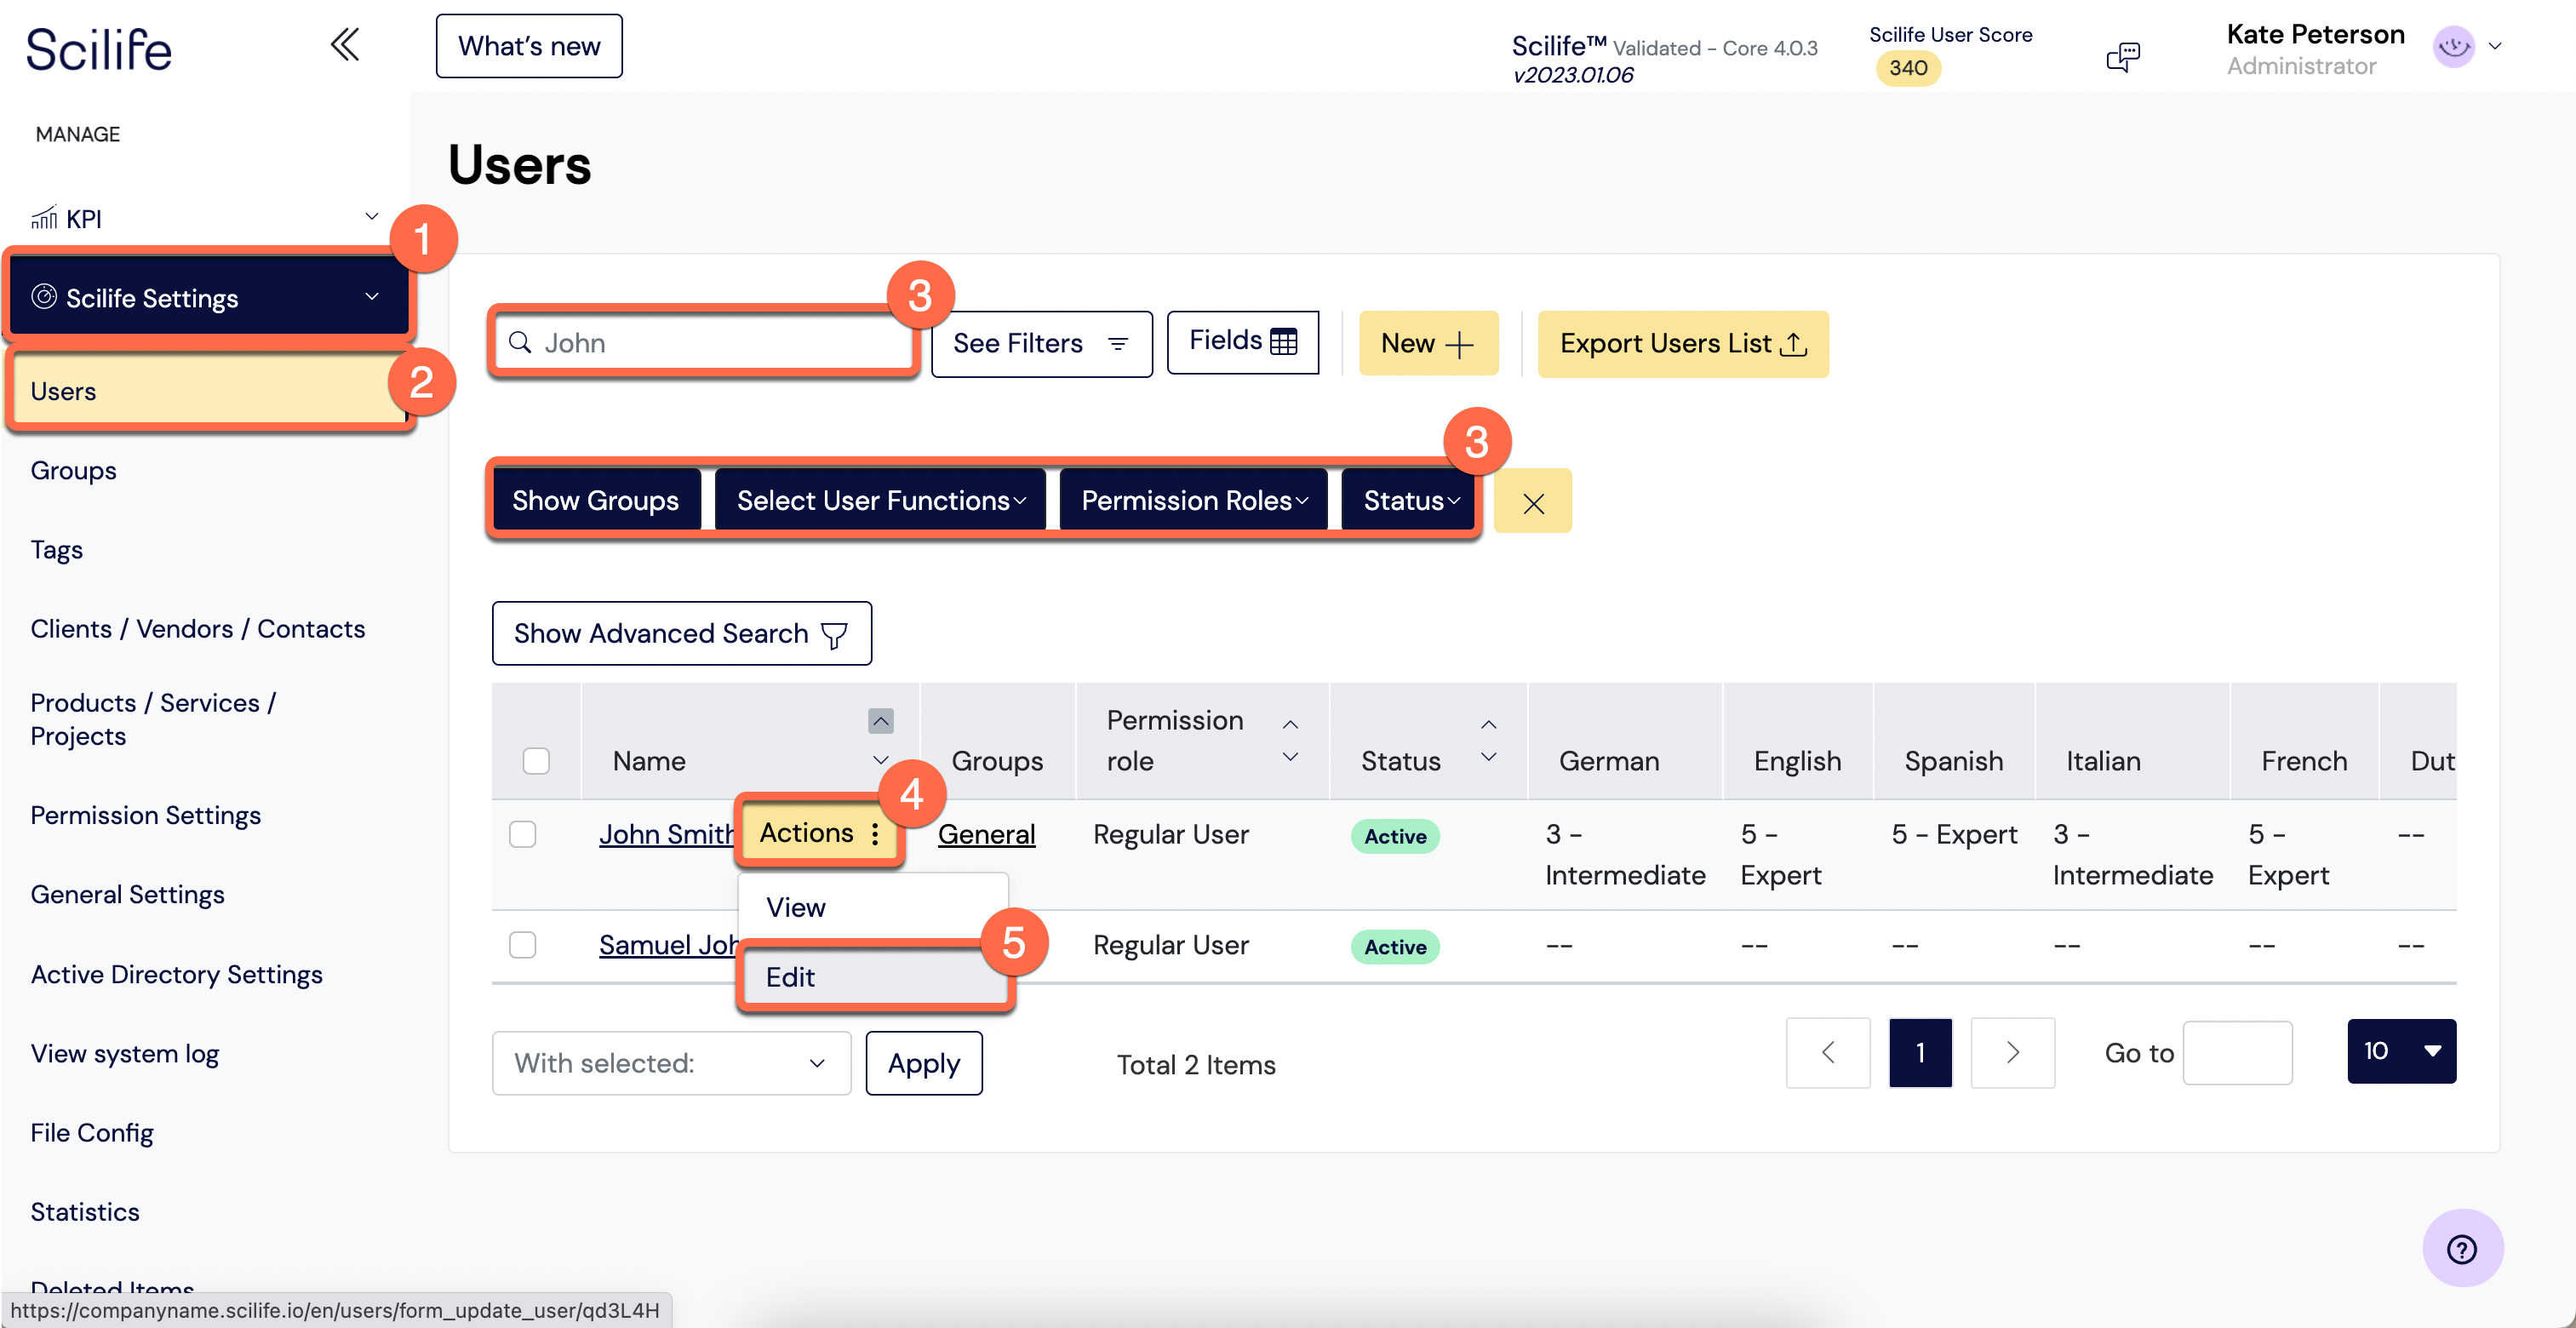This screenshot has height=1328, width=2576.
Task: Open Clients / Vendors / Contacts
Action: click(x=197, y=628)
